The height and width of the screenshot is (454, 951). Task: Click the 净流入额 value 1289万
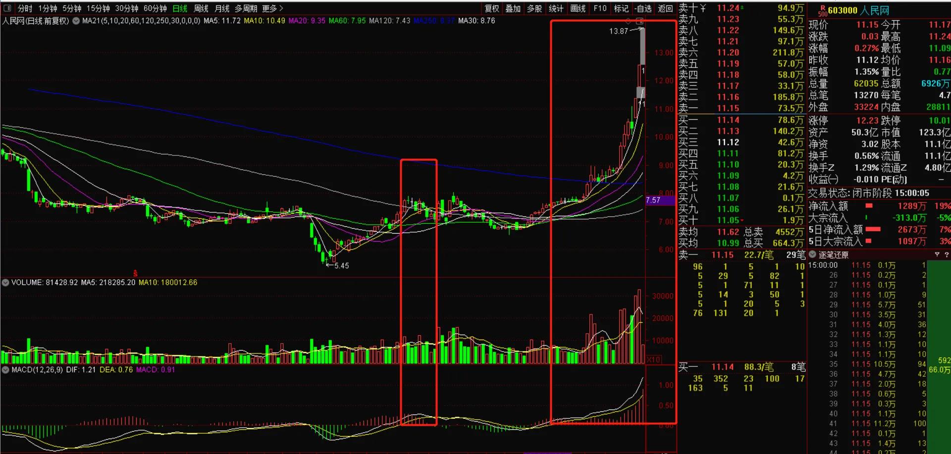pos(912,206)
